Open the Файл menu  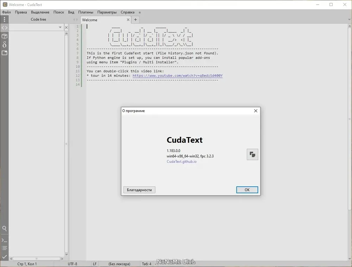tap(6, 12)
